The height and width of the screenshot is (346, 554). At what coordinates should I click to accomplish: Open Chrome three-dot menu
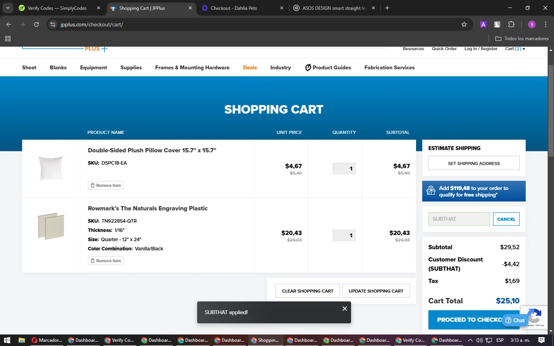click(546, 24)
